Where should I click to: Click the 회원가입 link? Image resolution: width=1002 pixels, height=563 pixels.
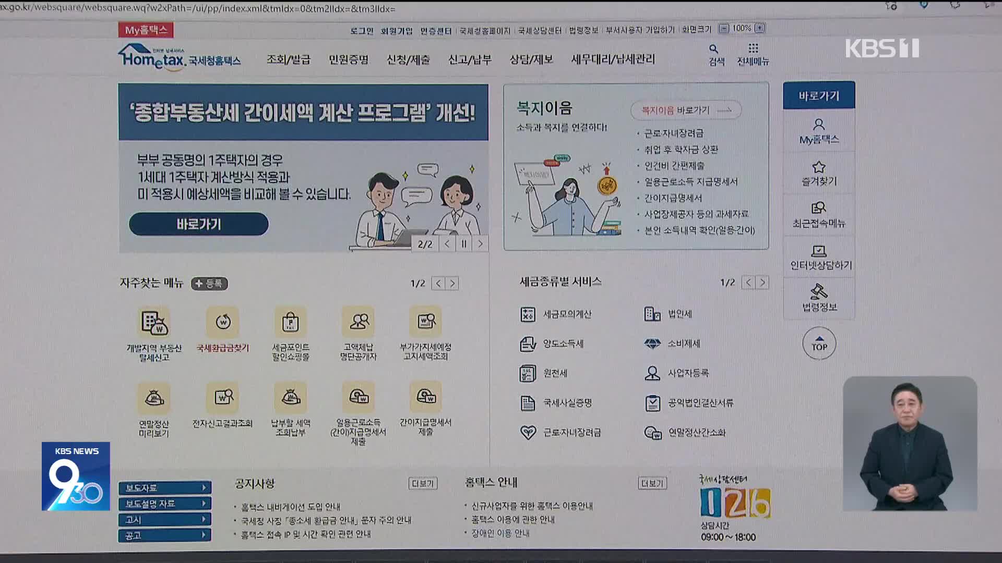click(x=397, y=31)
